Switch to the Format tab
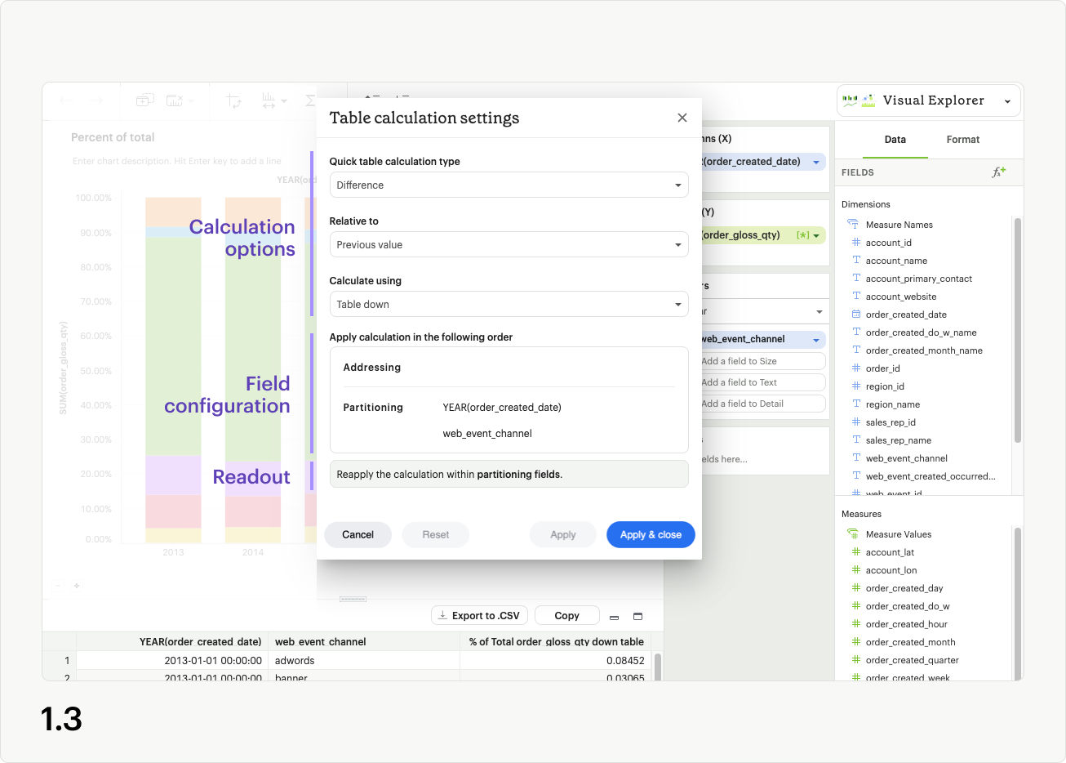 (962, 139)
